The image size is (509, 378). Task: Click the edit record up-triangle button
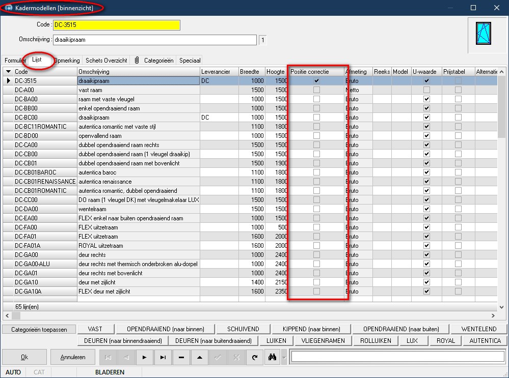pos(200,357)
